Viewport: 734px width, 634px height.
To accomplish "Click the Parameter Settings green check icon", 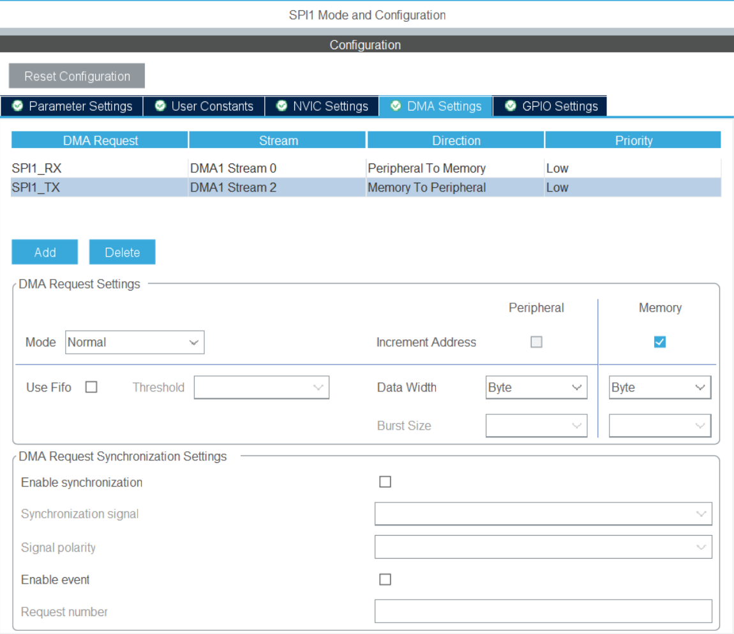I will click(18, 106).
